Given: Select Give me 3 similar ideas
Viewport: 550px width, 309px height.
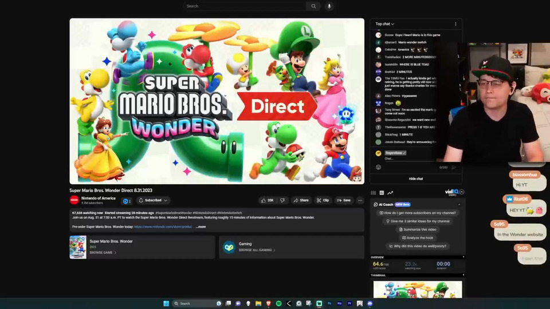Looking at the screenshot, I should click(x=418, y=221).
